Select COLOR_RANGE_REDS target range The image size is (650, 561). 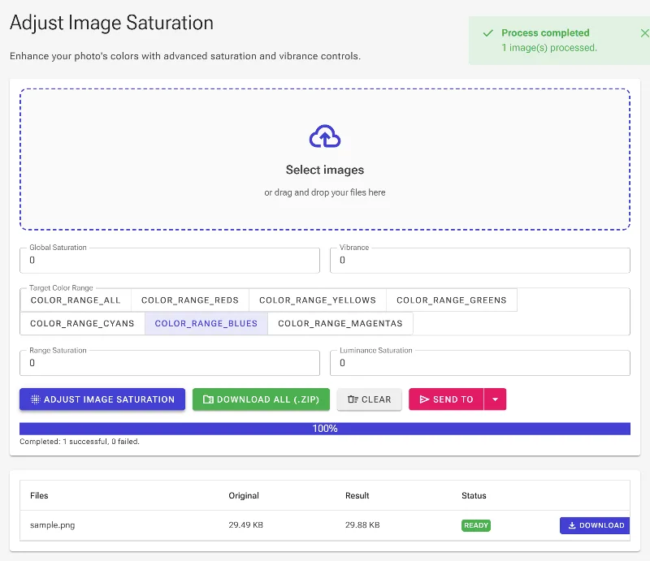point(190,300)
